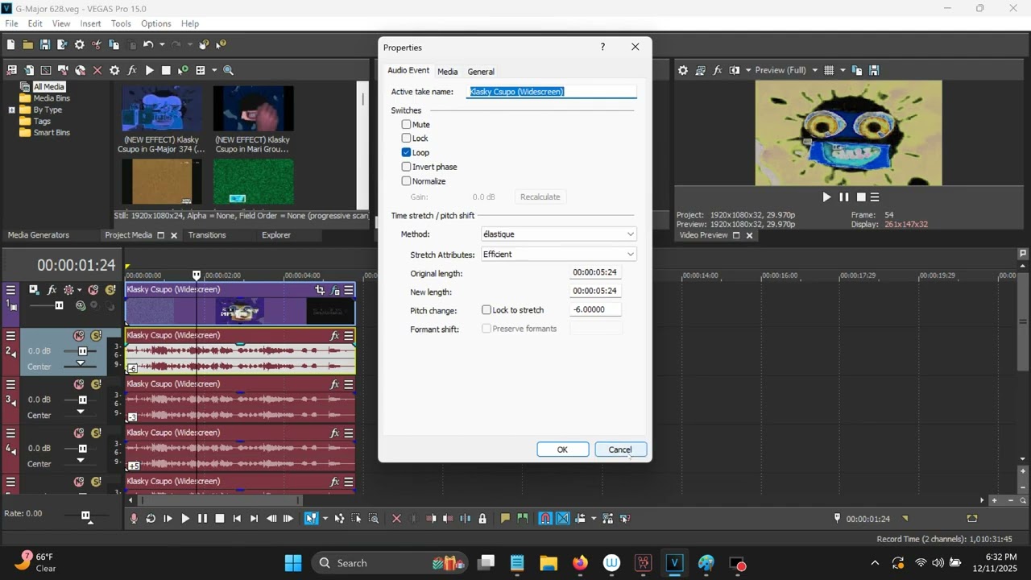Open the Method dropdown (élastique)
Image resolution: width=1031 pixels, height=580 pixels.
(558, 234)
